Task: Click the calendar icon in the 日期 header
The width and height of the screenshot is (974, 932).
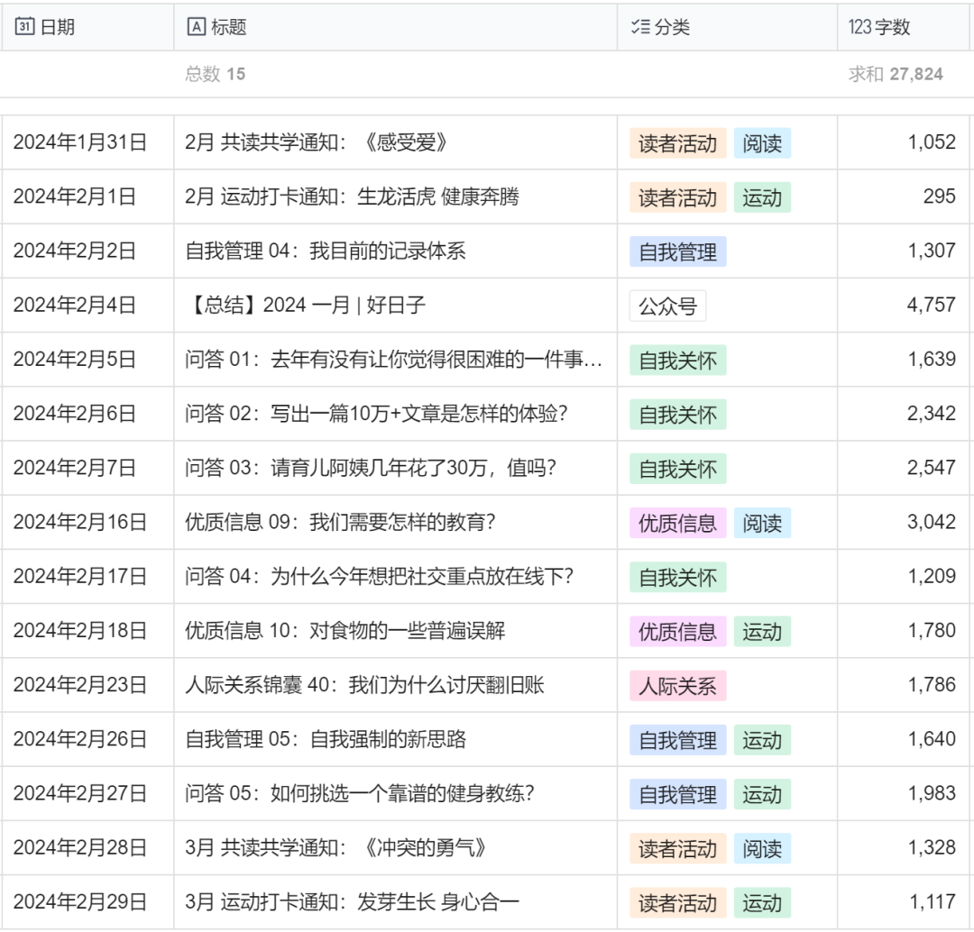Action: pos(24,27)
